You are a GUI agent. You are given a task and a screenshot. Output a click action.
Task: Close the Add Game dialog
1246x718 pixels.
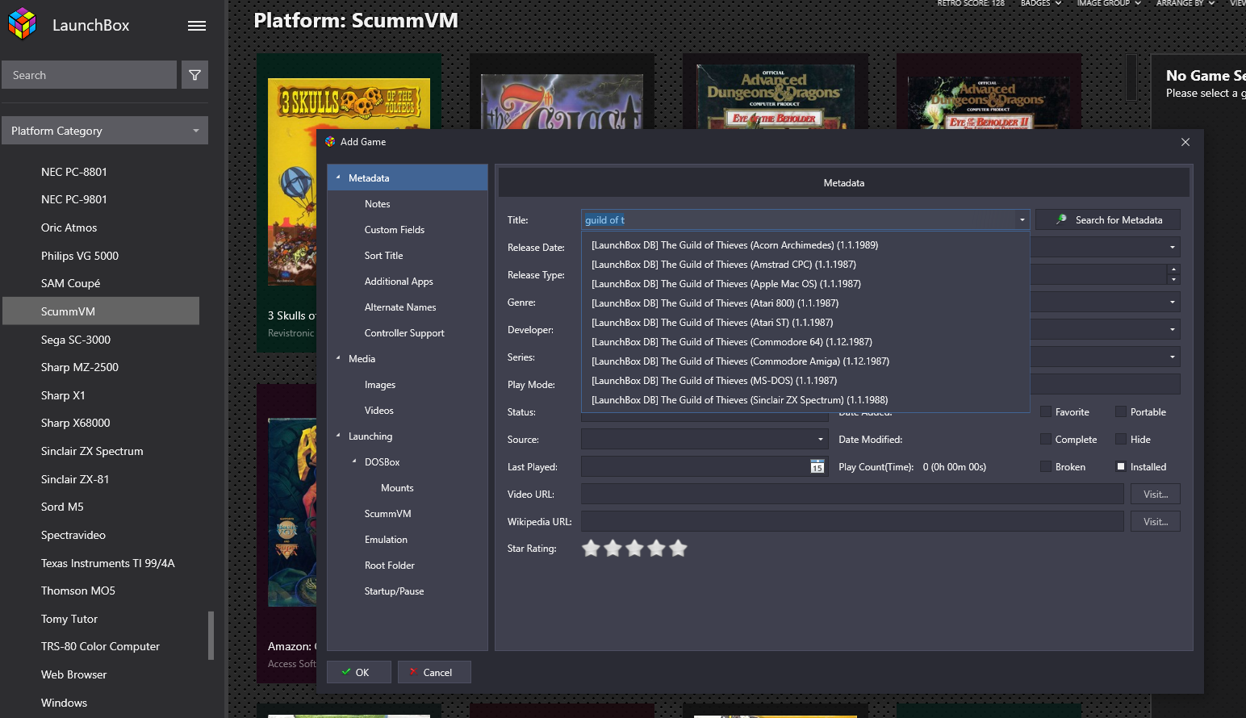pyautogui.click(x=1185, y=142)
